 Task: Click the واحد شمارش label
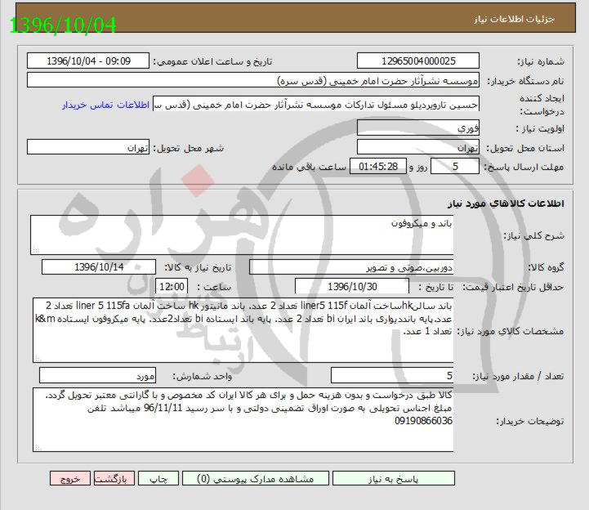202,376
